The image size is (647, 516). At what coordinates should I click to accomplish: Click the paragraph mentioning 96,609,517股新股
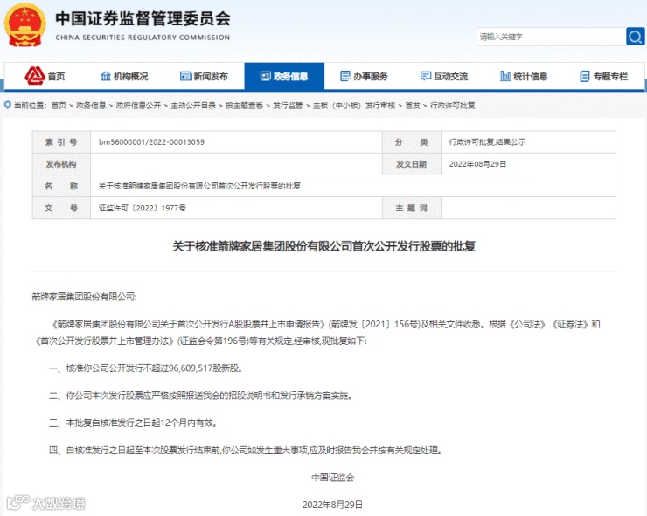point(146,368)
